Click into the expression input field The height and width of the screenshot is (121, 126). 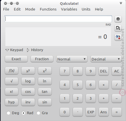point(58,19)
